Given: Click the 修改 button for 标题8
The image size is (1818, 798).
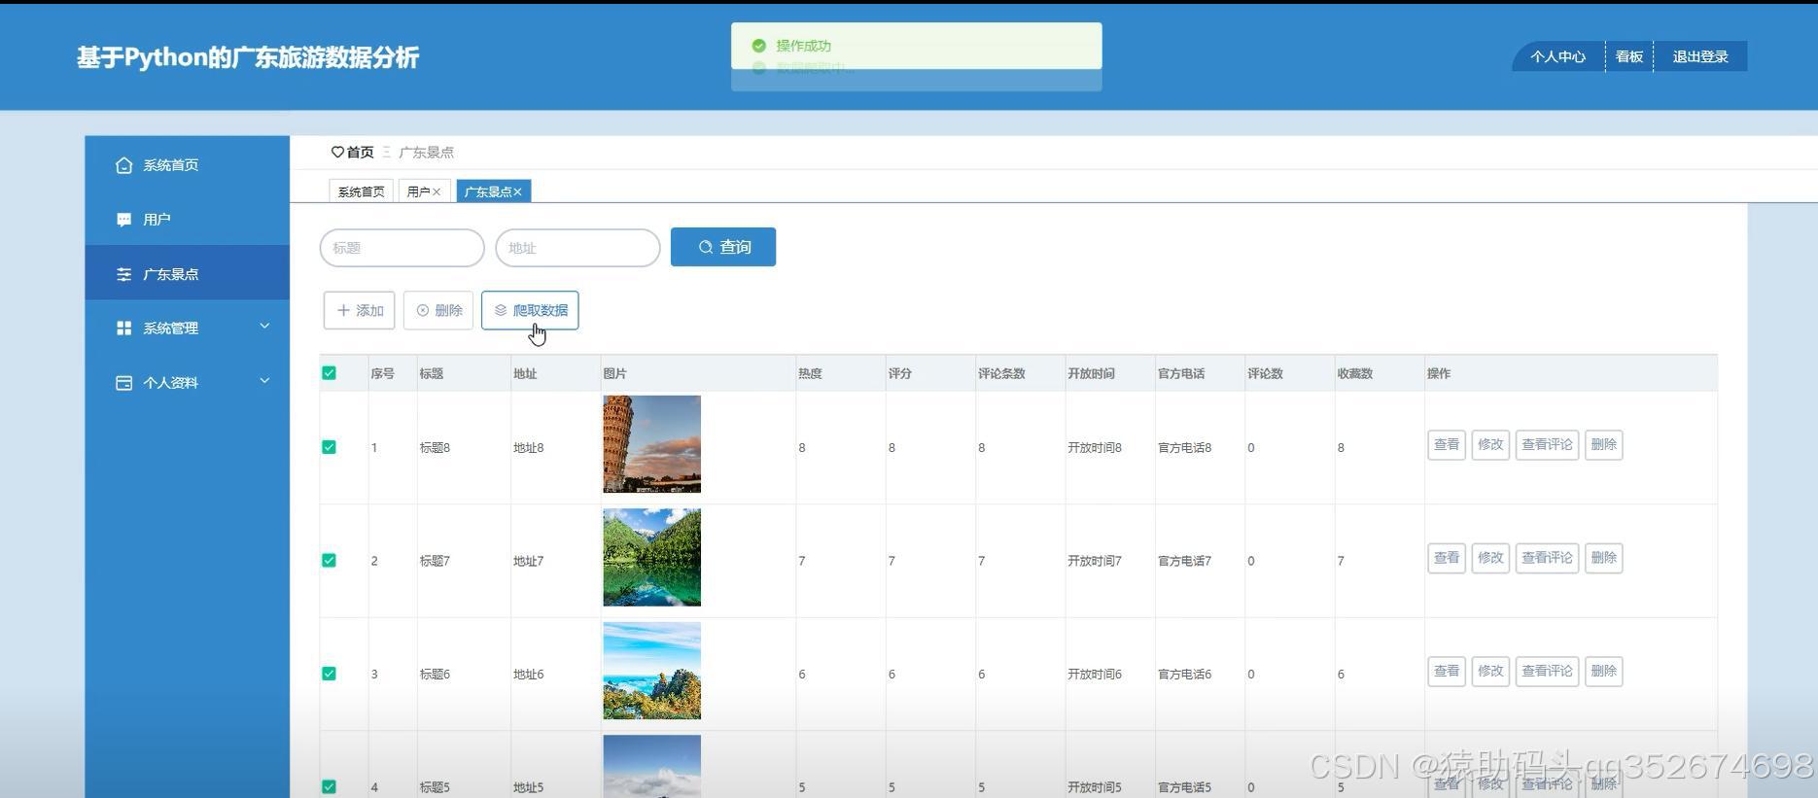Looking at the screenshot, I should pos(1490,444).
